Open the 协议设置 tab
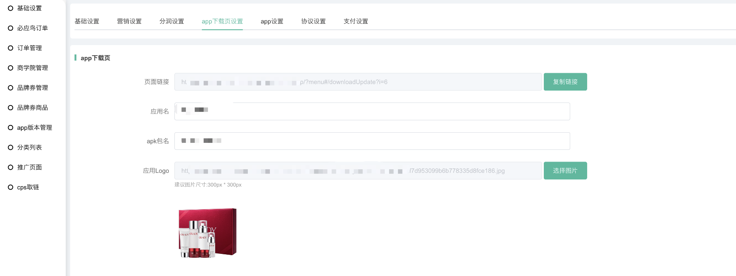Viewport: 736px width, 276px height. point(313,21)
